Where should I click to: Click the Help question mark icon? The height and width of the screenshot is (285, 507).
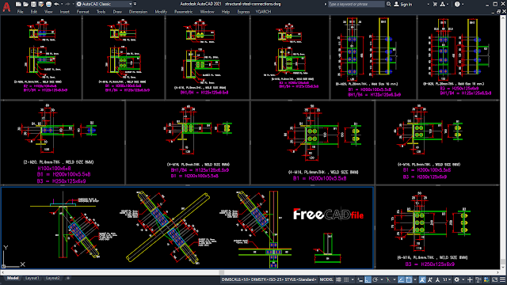click(457, 4)
